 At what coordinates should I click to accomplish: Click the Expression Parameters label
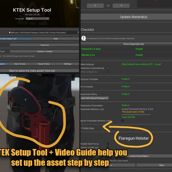pos(92,105)
